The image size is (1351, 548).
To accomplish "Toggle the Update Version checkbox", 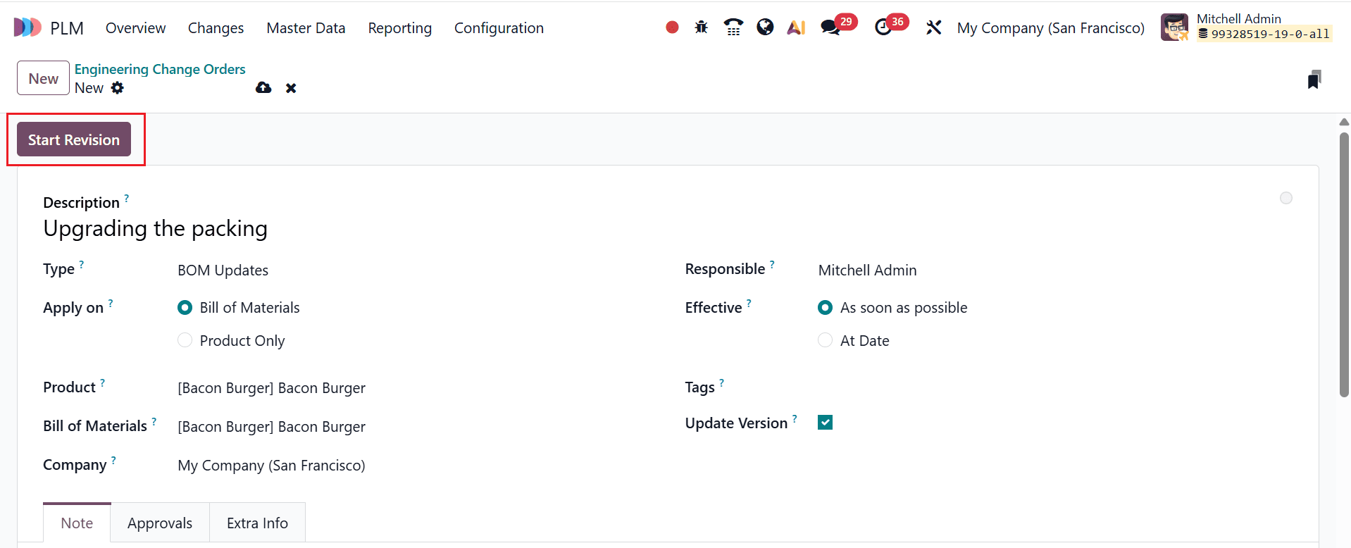I will (x=825, y=422).
